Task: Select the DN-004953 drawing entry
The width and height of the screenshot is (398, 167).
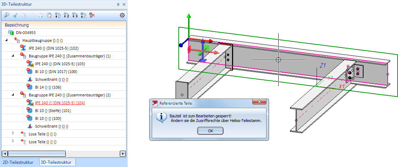Action: pyautogui.click(x=25, y=32)
